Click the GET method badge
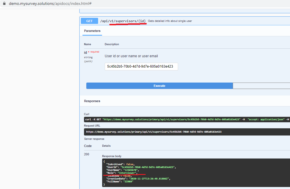Image resolution: width=290 pixels, height=189 pixels. point(89,21)
